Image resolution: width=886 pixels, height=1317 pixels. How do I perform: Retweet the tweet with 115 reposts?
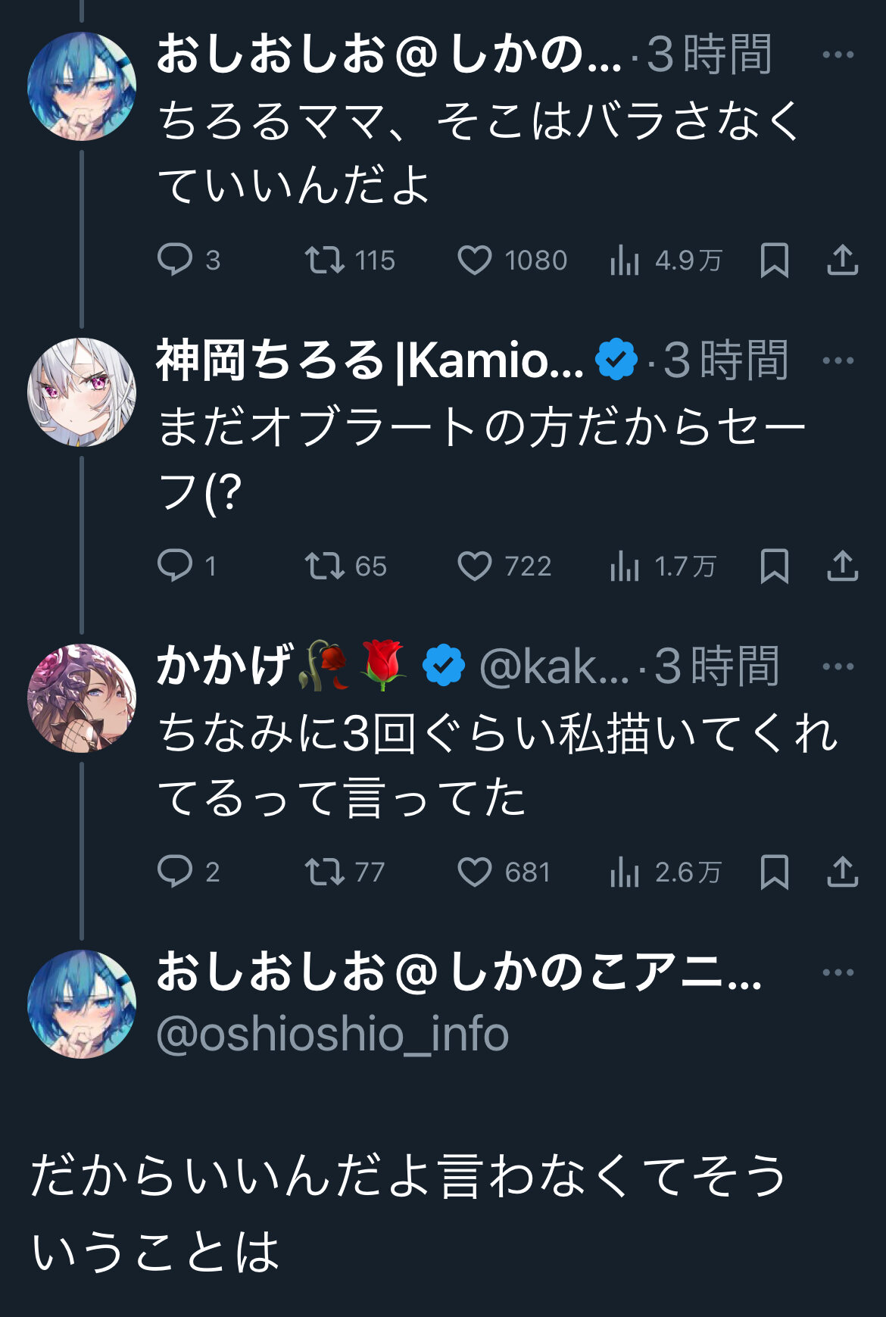tap(325, 260)
